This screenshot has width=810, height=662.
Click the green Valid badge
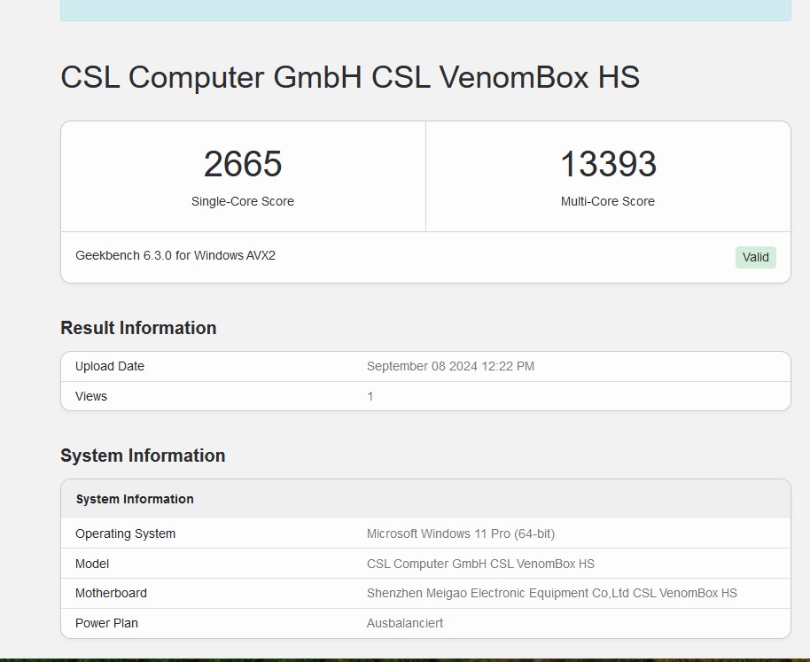point(755,257)
